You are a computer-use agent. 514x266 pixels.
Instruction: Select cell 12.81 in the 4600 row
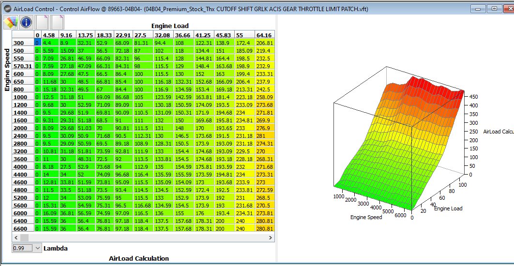point(50,182)
